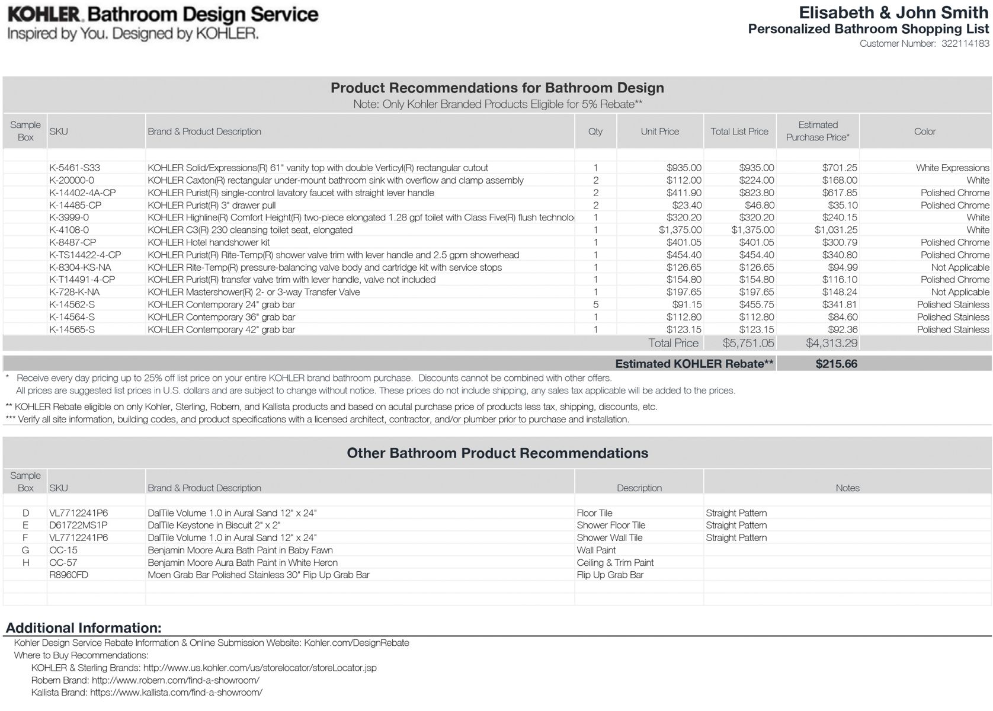Viewport: 993px width, 711px height.
Task: Click the Notes column header
Action: (847, 488)
